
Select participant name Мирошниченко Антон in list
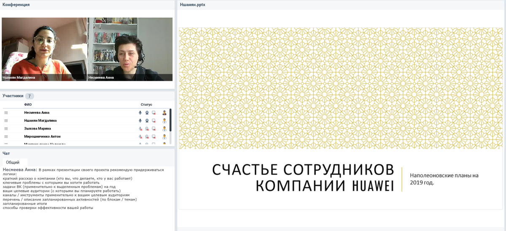pyautogui.click(x=42, y=137)
